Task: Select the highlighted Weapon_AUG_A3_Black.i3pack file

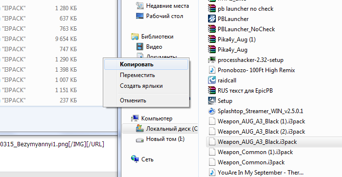Action: point(274,142)
